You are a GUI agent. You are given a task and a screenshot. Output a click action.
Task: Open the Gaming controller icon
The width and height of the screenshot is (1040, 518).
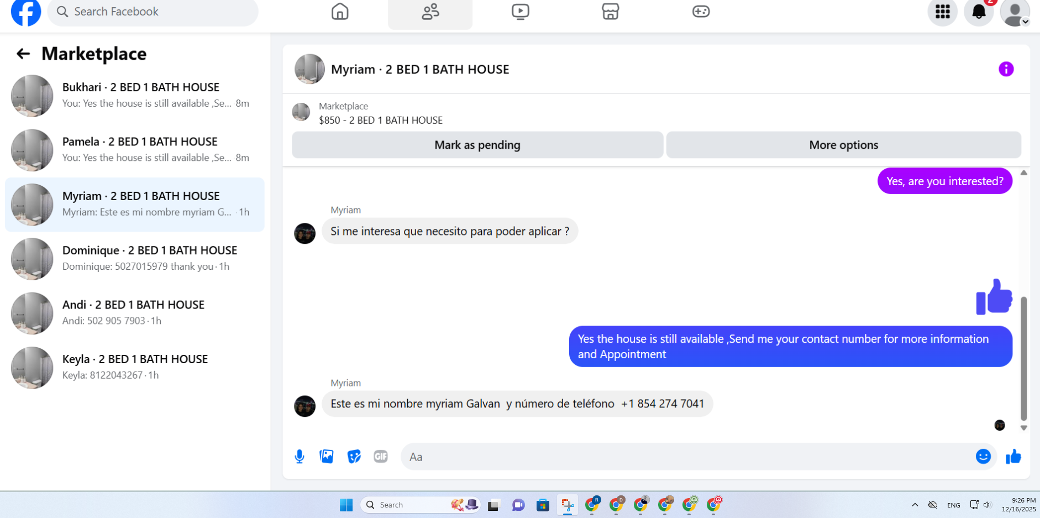click(701, 12)
